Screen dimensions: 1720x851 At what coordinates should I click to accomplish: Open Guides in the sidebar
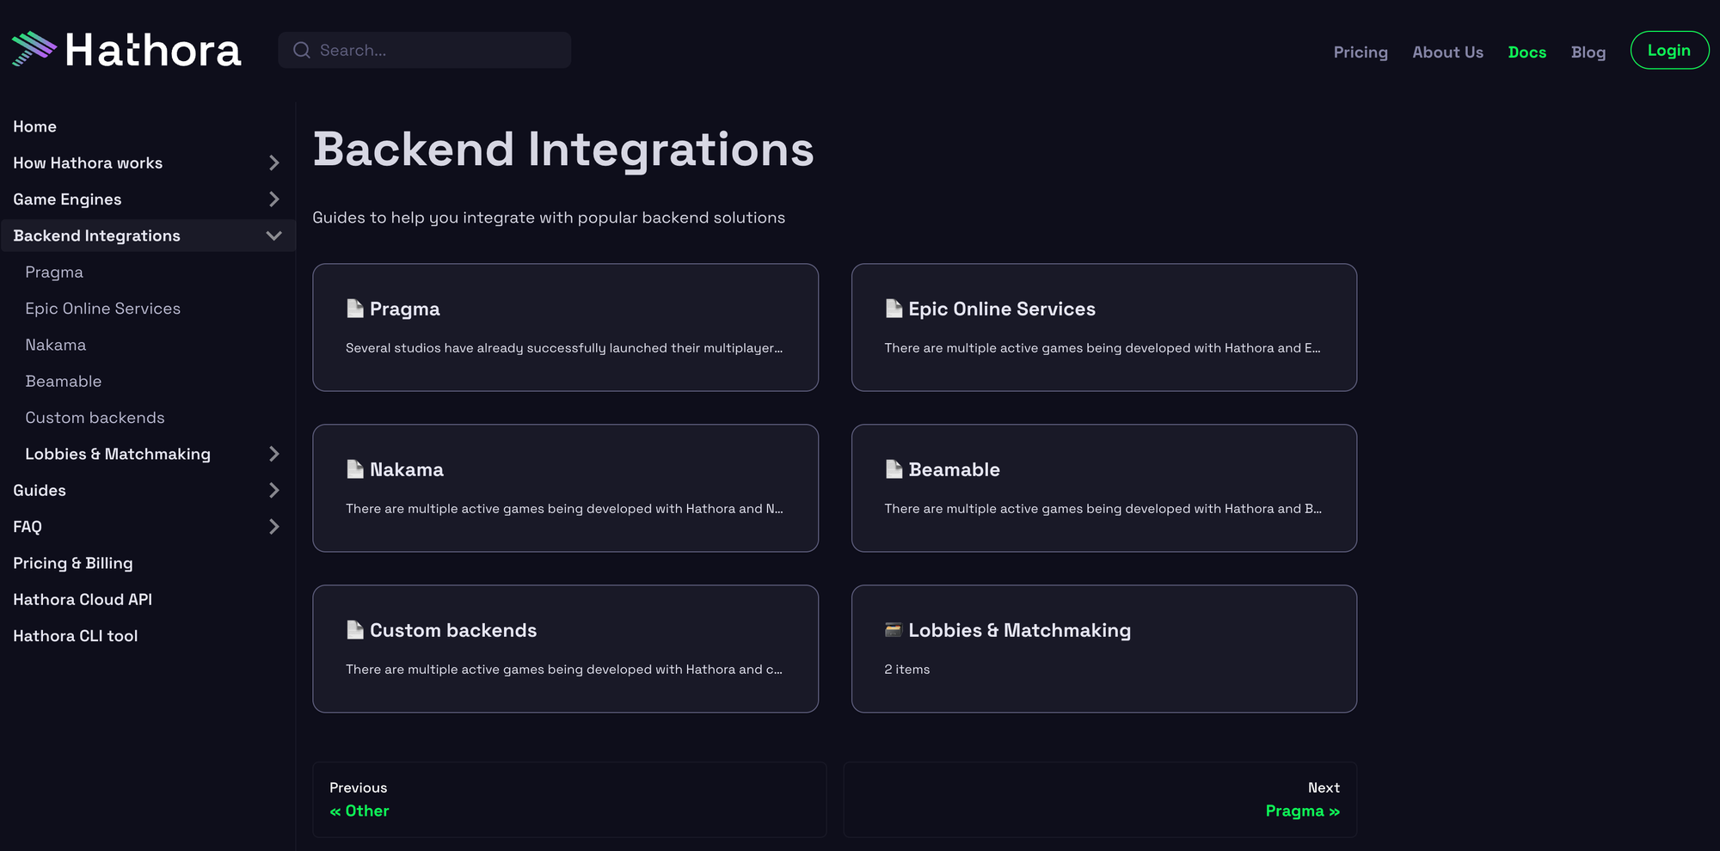(40, 490)
